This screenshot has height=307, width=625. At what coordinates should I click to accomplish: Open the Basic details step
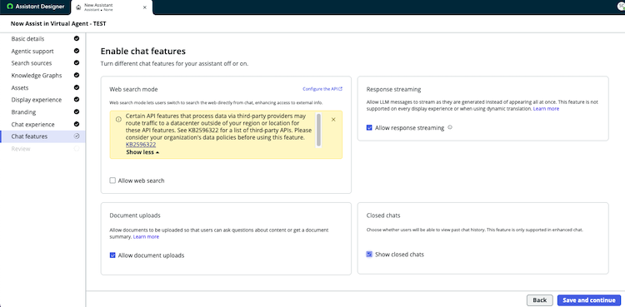coord(42,38)
